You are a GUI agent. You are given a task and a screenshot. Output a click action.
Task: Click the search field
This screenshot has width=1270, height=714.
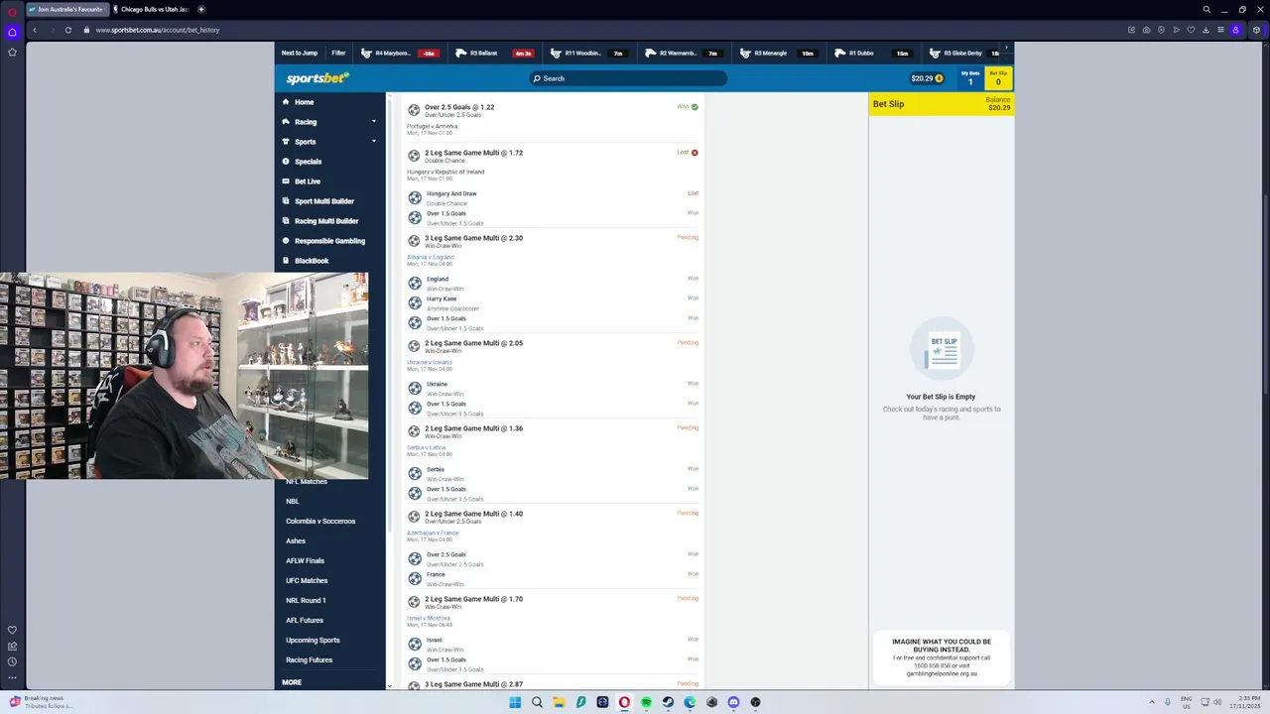[627, 78]
